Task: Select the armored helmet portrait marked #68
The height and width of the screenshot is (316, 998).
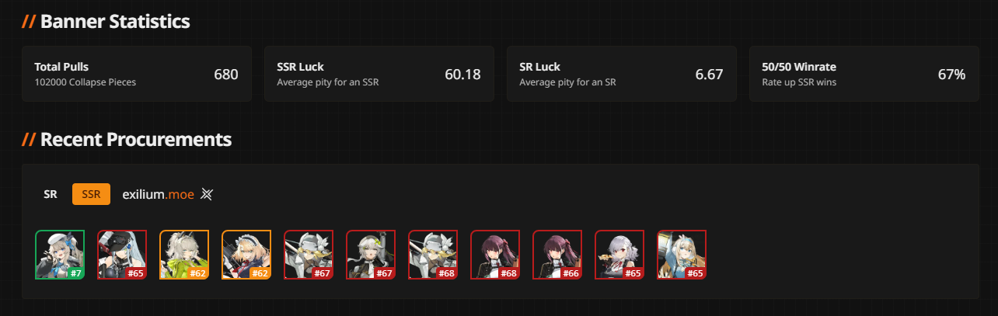Action: pyautogui.click(x=433, y=255)
